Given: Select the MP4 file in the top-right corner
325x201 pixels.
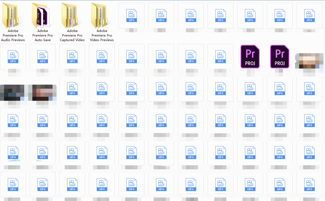Looking at the screenshot, I should (309, 16).
